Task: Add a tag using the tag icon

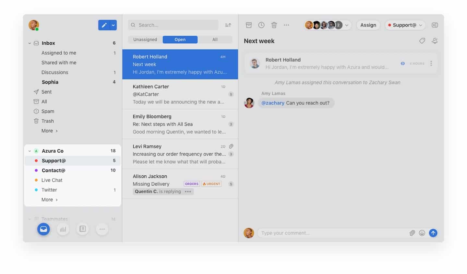Action: (x=422, y=41)
